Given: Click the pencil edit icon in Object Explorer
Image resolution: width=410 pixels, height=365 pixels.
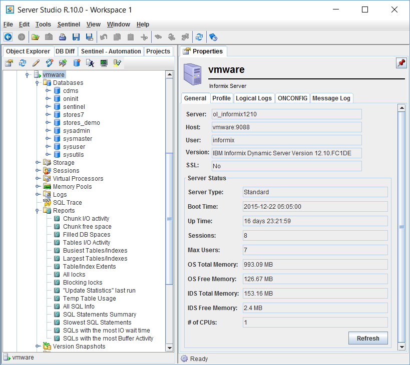Looking at the screenshot, I should pos(36,63).
